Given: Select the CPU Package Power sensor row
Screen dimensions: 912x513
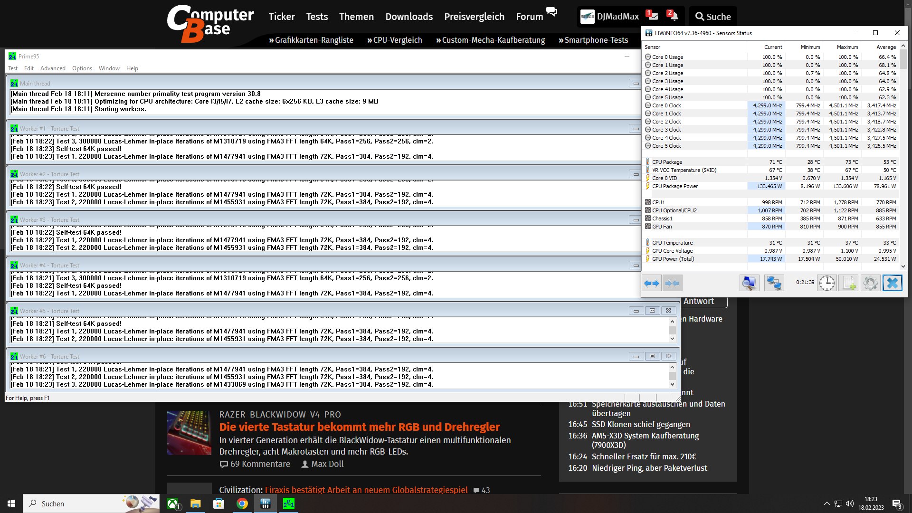Looking at the screenshot, I should coord(675,186).
